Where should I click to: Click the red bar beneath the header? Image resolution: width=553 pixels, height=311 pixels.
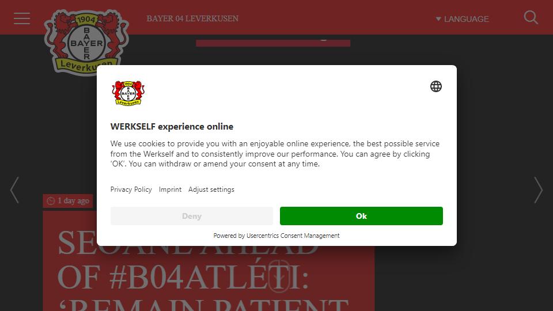point(273,43)
